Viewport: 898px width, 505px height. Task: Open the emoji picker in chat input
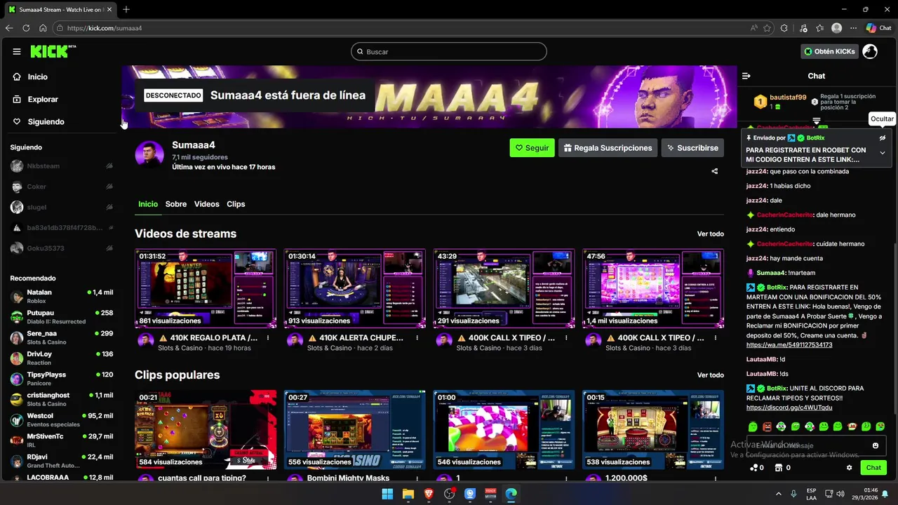click(876, 445)
